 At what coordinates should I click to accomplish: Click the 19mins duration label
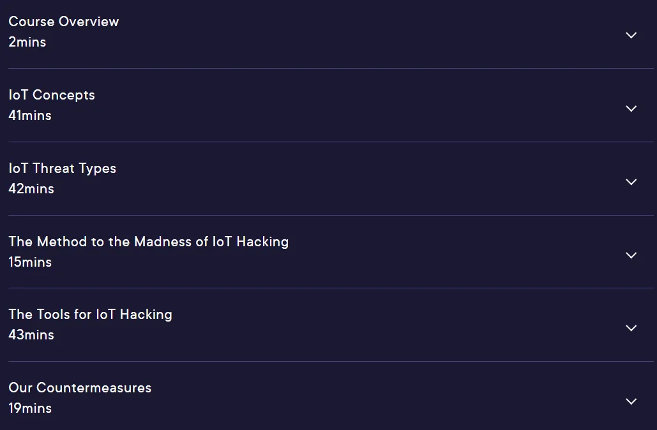[x=30, y=408]
